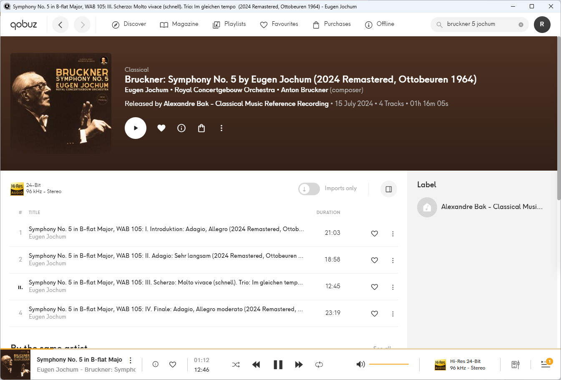Click the album cover in the header
561x380 pixels.
tap(61, 103)
